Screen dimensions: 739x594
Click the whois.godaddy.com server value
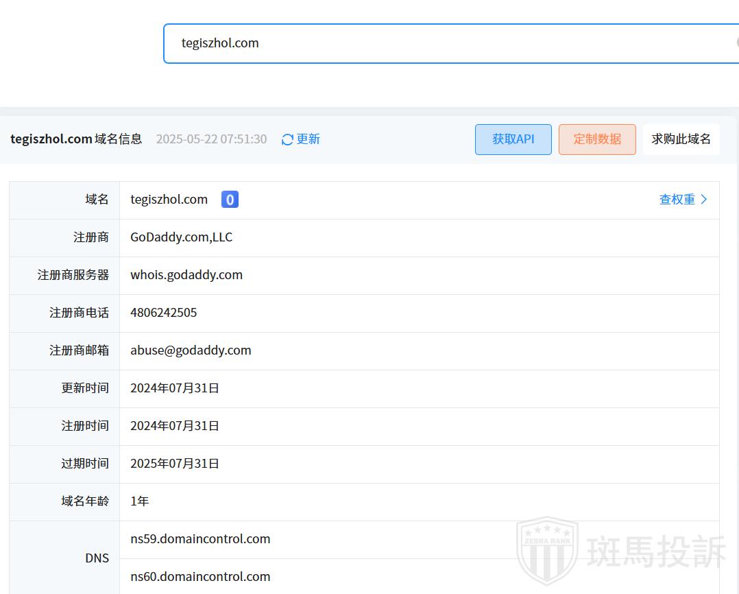tap(186, 275)
